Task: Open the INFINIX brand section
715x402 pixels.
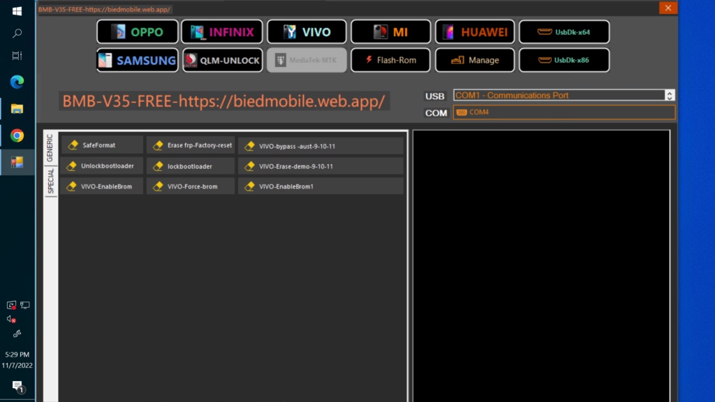Action: tap(222, 32)
